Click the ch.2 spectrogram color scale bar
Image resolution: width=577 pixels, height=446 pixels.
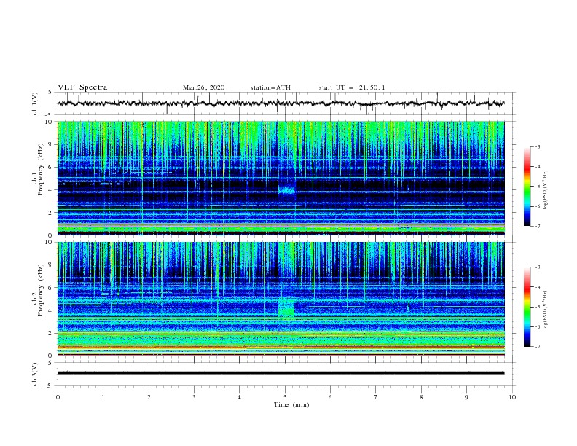coord(527,307)
